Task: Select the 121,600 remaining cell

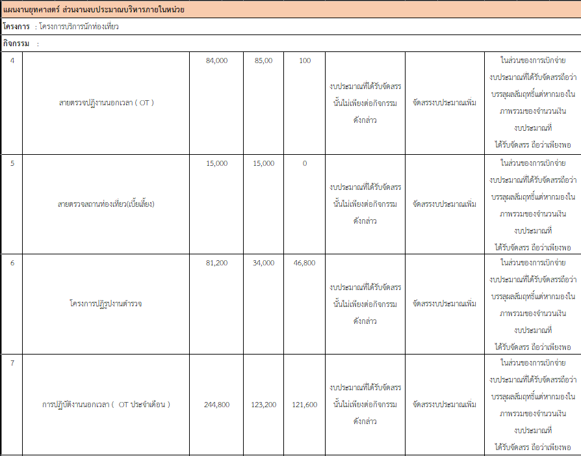Action: (304, 405)
